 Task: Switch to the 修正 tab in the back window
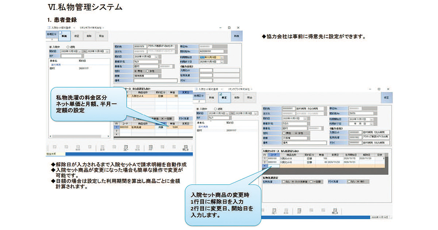point(77,36)
